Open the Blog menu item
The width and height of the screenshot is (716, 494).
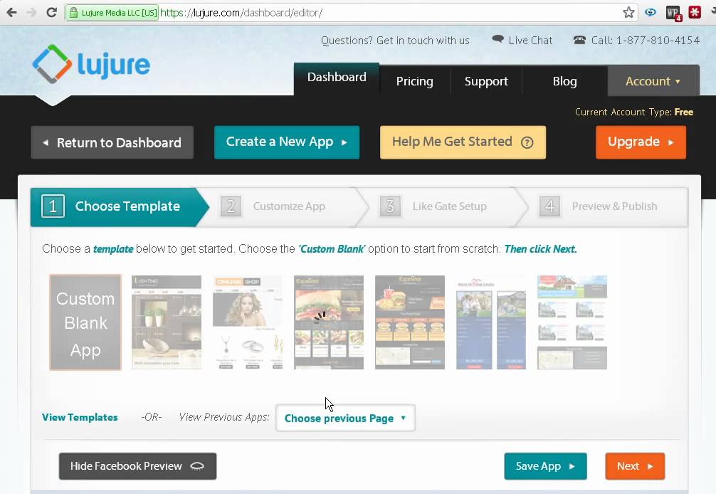(565, 81)
